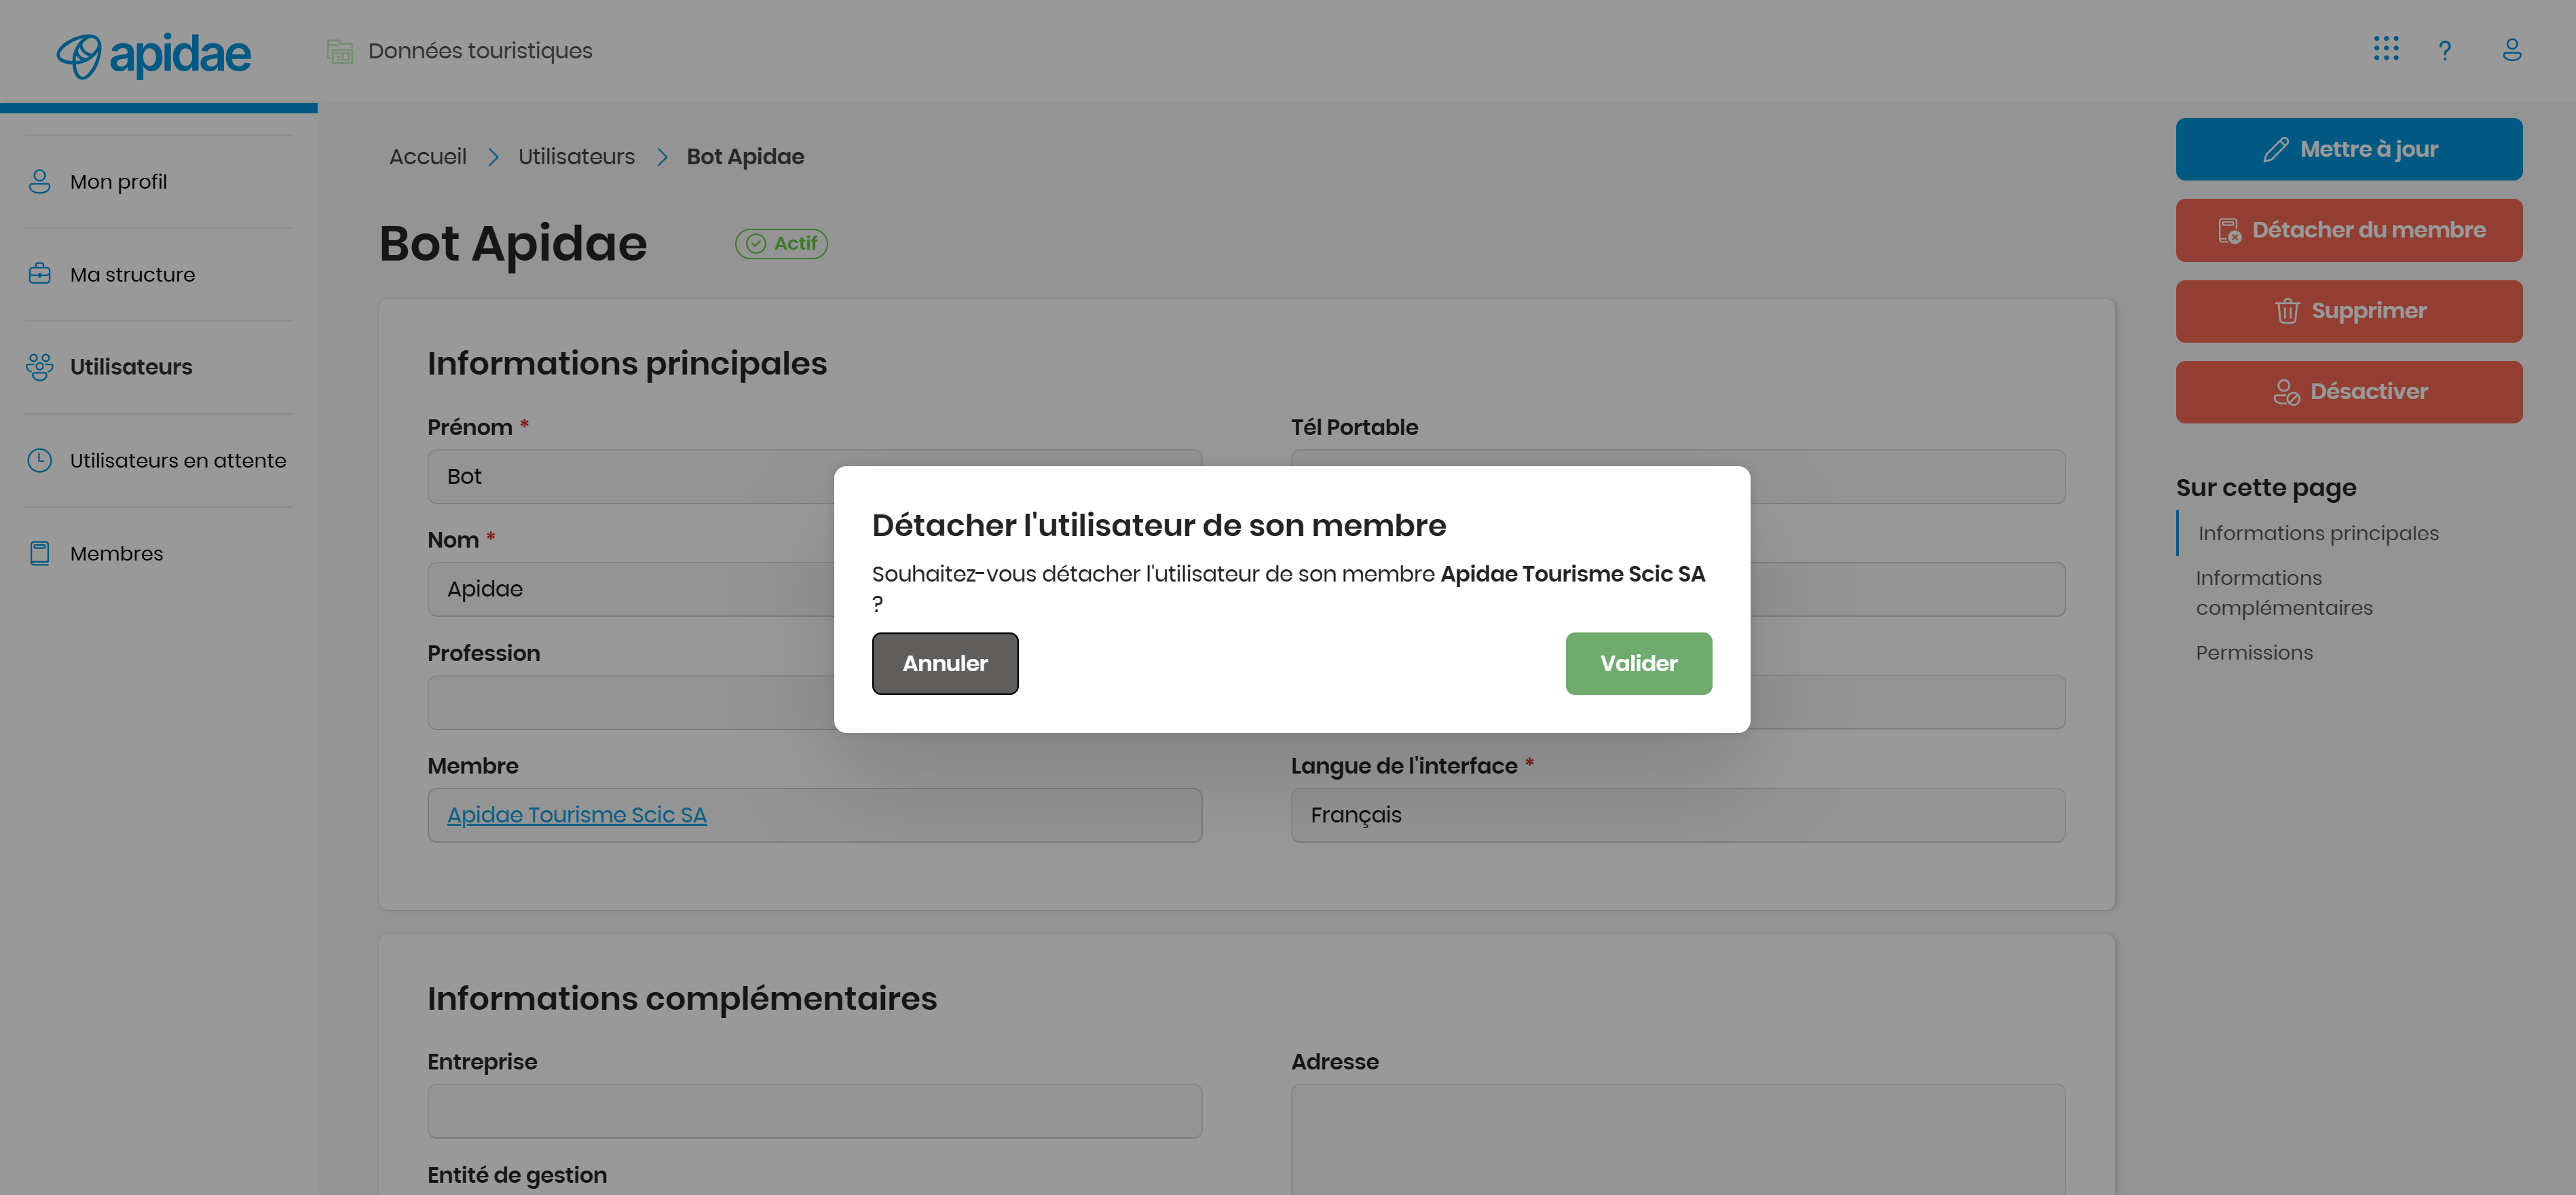Click the Membres book icon
Viewport: 2576px width, 1195px height.
pos(40,553)
